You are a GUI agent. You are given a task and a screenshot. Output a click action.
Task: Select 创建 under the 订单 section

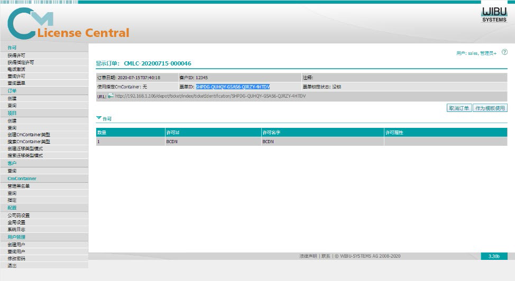12,98
